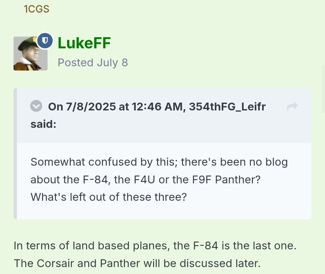The height and width of the screenshot is (274, 325).
Task: Click the grey left border of the quote block
Action: pyautogui.click(x=15, y=153)
